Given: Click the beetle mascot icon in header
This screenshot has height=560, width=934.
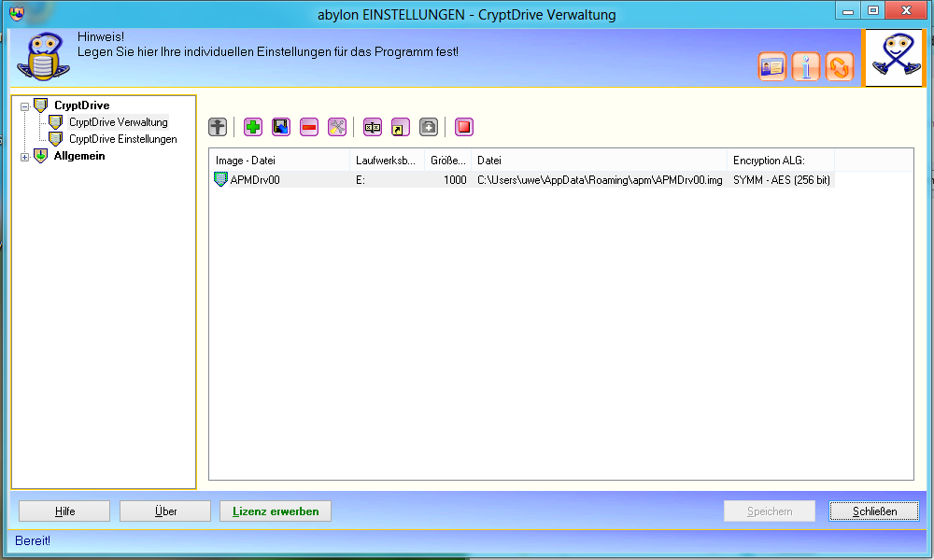Looking at the screenshot, I should [x=43, y=57].
